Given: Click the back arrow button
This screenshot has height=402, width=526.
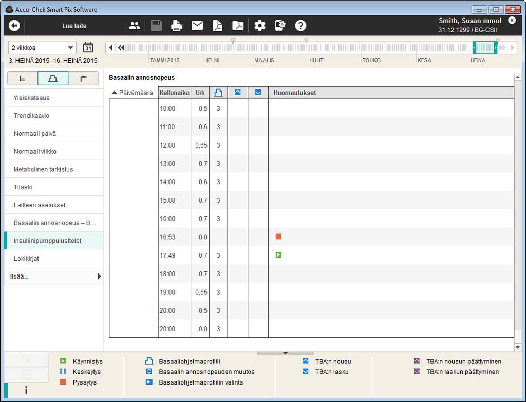Looking at the screenshot, I should (x=14, y=26).
